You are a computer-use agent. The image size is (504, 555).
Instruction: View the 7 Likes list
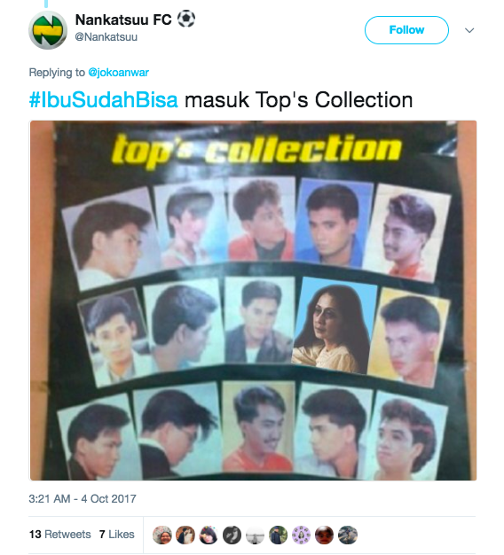pyautogui.click(x=117, y=534)
